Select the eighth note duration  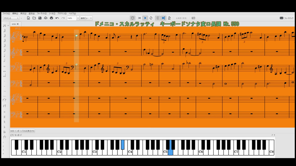[5, 50]
